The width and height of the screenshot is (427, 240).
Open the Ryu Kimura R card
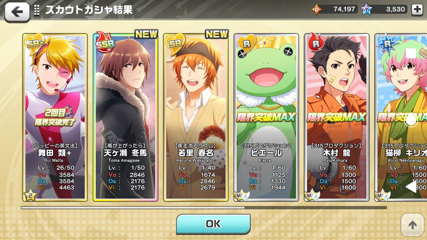[337, 117]
